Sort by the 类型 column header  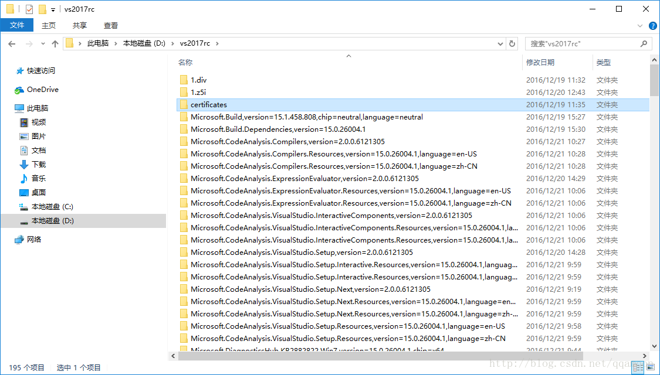(x=604, y=62)
